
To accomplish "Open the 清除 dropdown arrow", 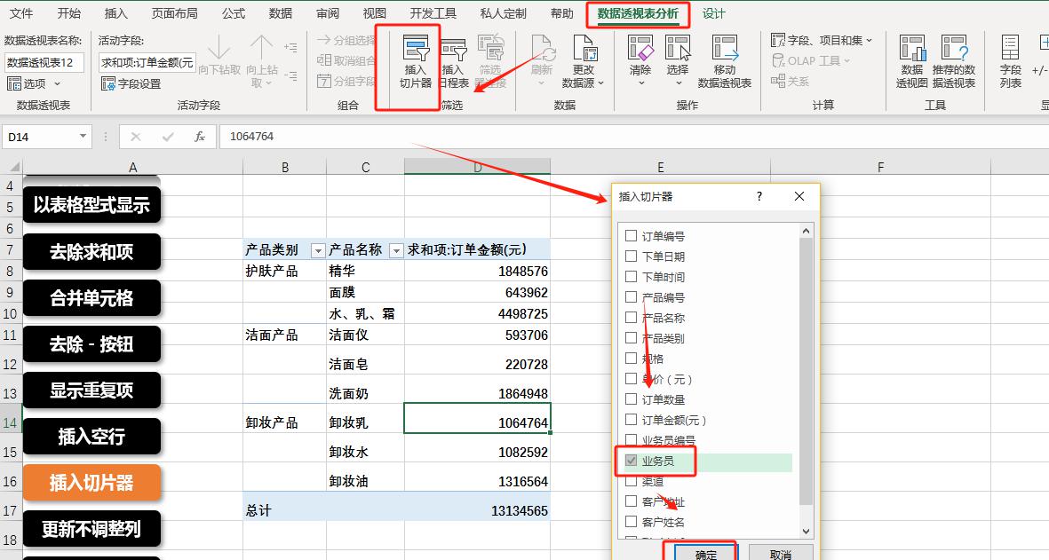I will [641, 83].
